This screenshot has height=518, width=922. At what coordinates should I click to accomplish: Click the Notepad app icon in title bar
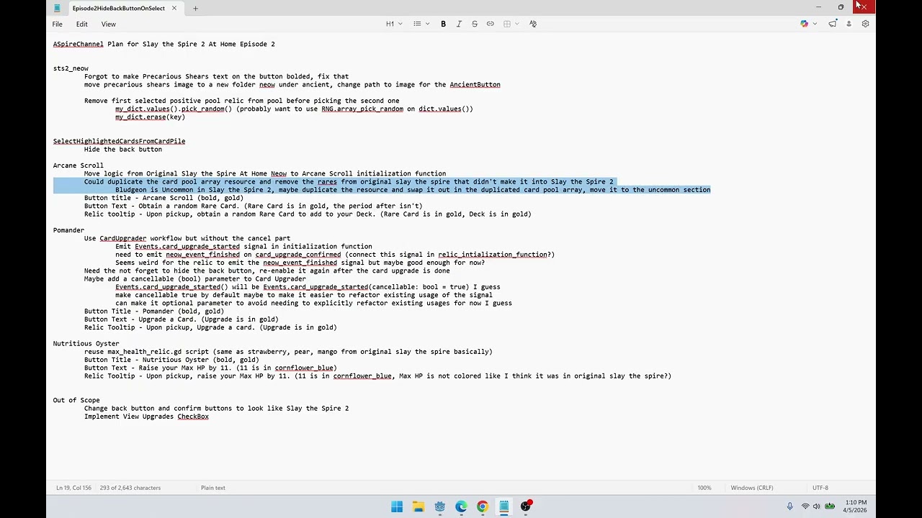coord(57,8)
